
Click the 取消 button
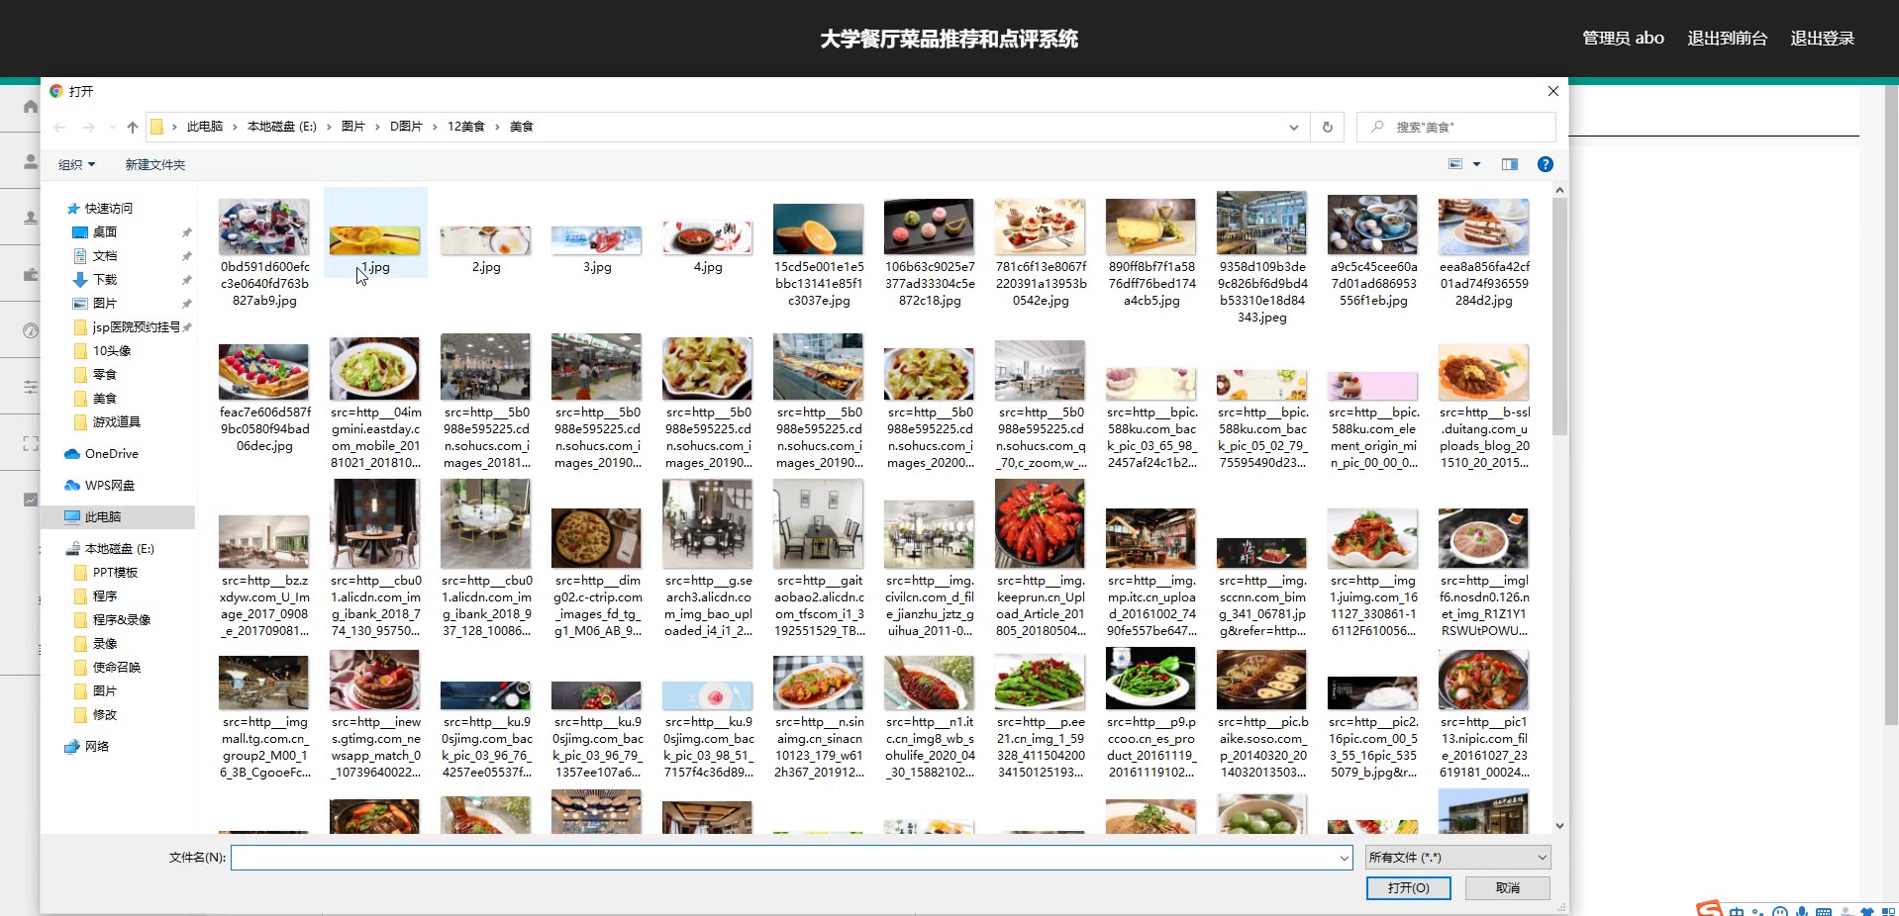tap(1507, 888)
